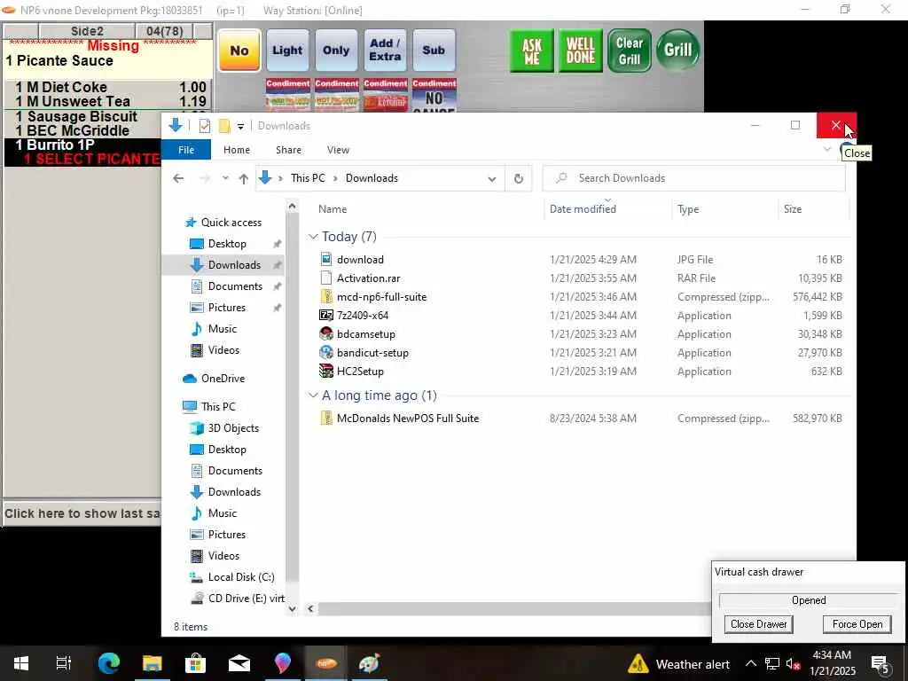The height and width of the screenshot is (681, 908).
Task: Open Microsoft Store from taskbar
Action: [195, 663]
